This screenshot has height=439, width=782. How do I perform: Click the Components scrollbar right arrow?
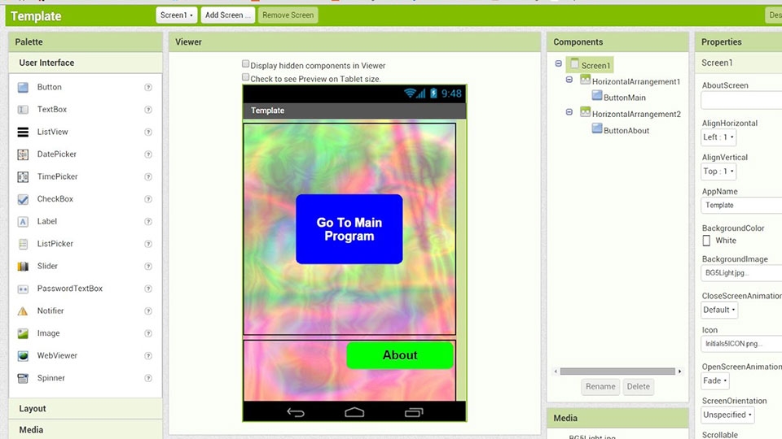679,372
